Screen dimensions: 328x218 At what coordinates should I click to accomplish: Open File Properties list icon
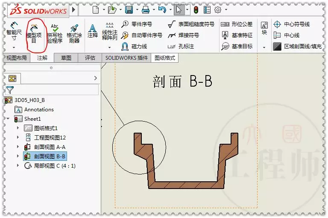[x=207, y=10]
